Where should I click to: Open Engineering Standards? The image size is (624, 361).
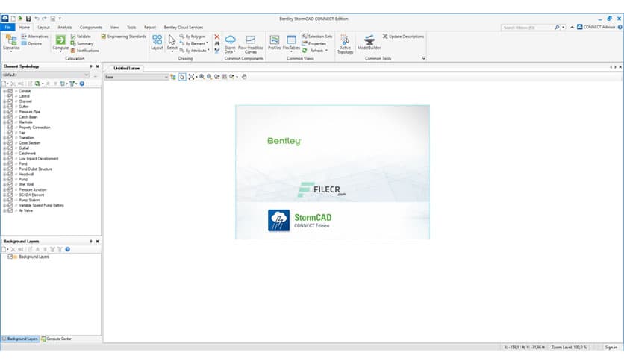124,37
